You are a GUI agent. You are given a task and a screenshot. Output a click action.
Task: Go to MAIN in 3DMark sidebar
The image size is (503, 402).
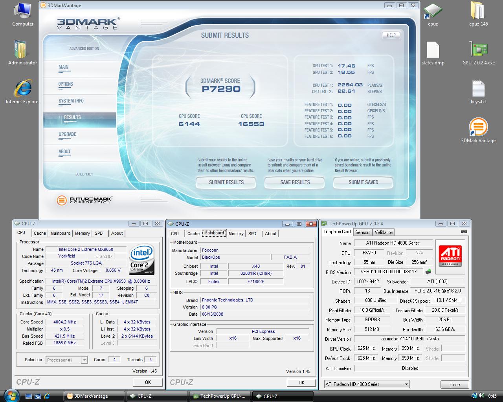(63, 67)
